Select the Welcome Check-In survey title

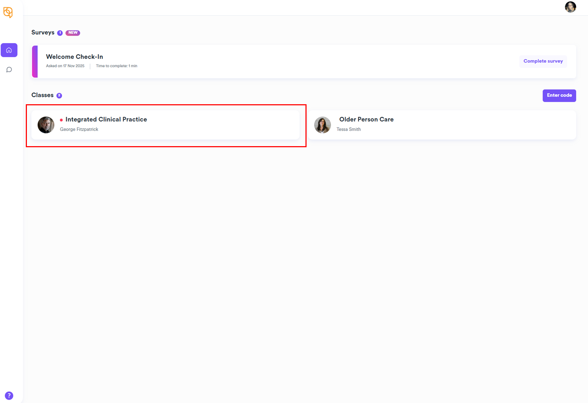coord(74,57)
